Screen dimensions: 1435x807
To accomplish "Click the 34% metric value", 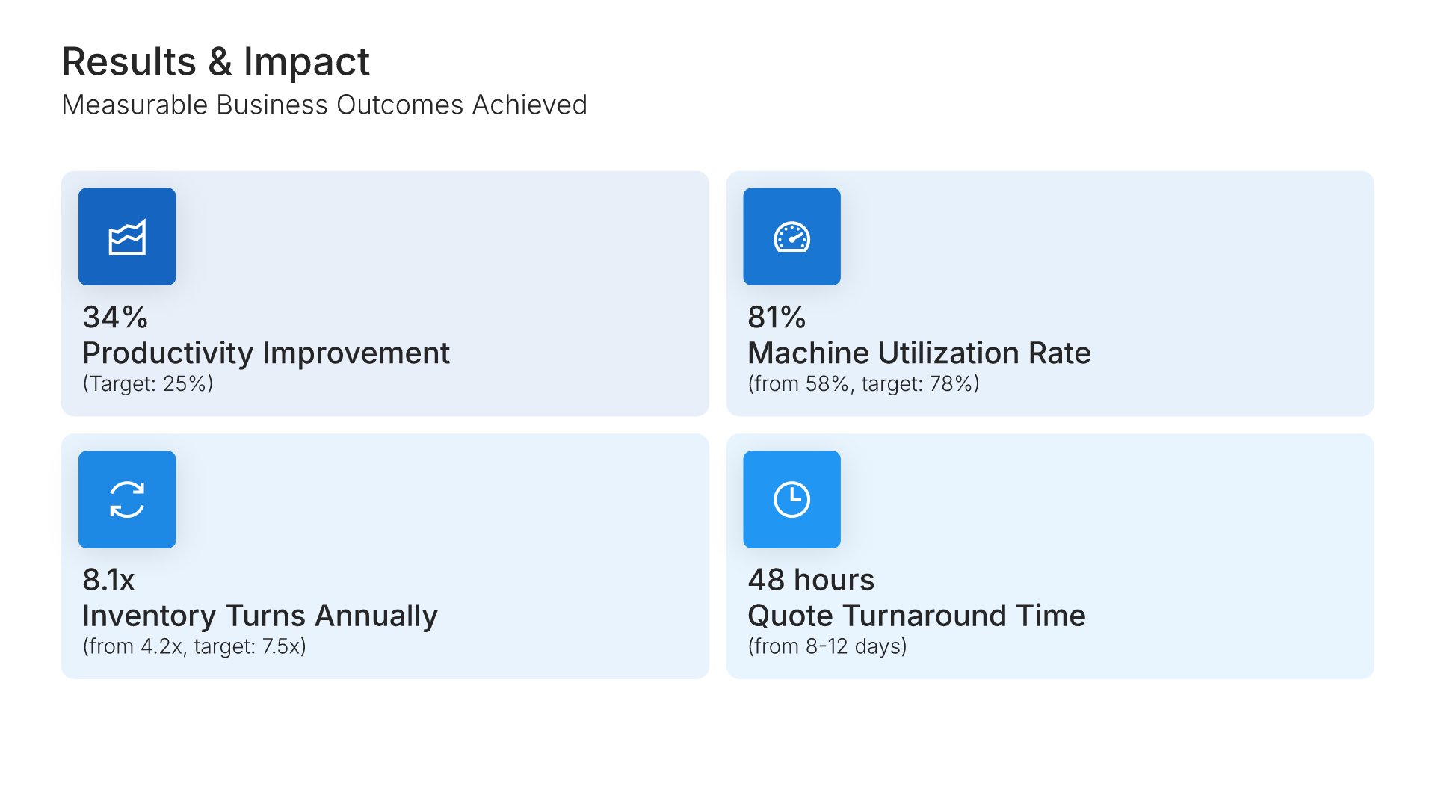I will point(115,317).
